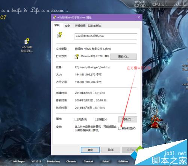Click the file name input field
This screenshot has height=166, width=188.
pyautogui.click(x=106, y=36)
